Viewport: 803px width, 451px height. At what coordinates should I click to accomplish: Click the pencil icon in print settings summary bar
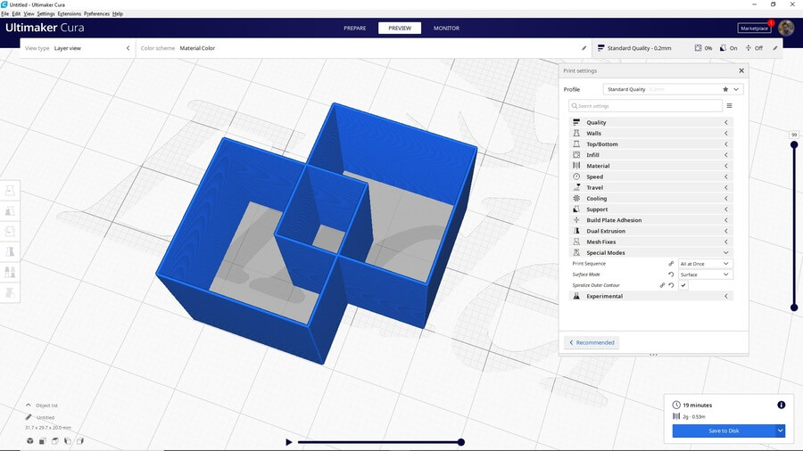click(775, 48)
